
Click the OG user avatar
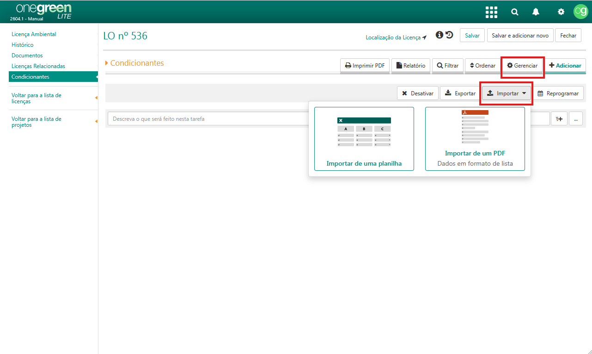[580, 12]
